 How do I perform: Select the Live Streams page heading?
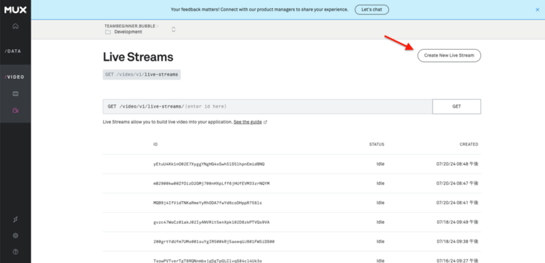point(138,57)
